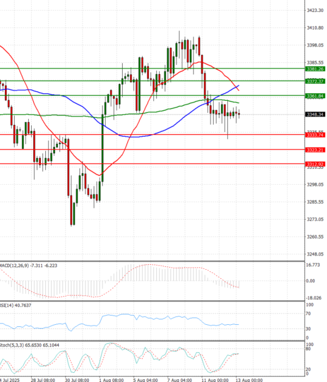The image size is (327, 382).
Task: Click the latest candlestick at chart's right edge
Action: pyautogui.click(x=239, y=114)
